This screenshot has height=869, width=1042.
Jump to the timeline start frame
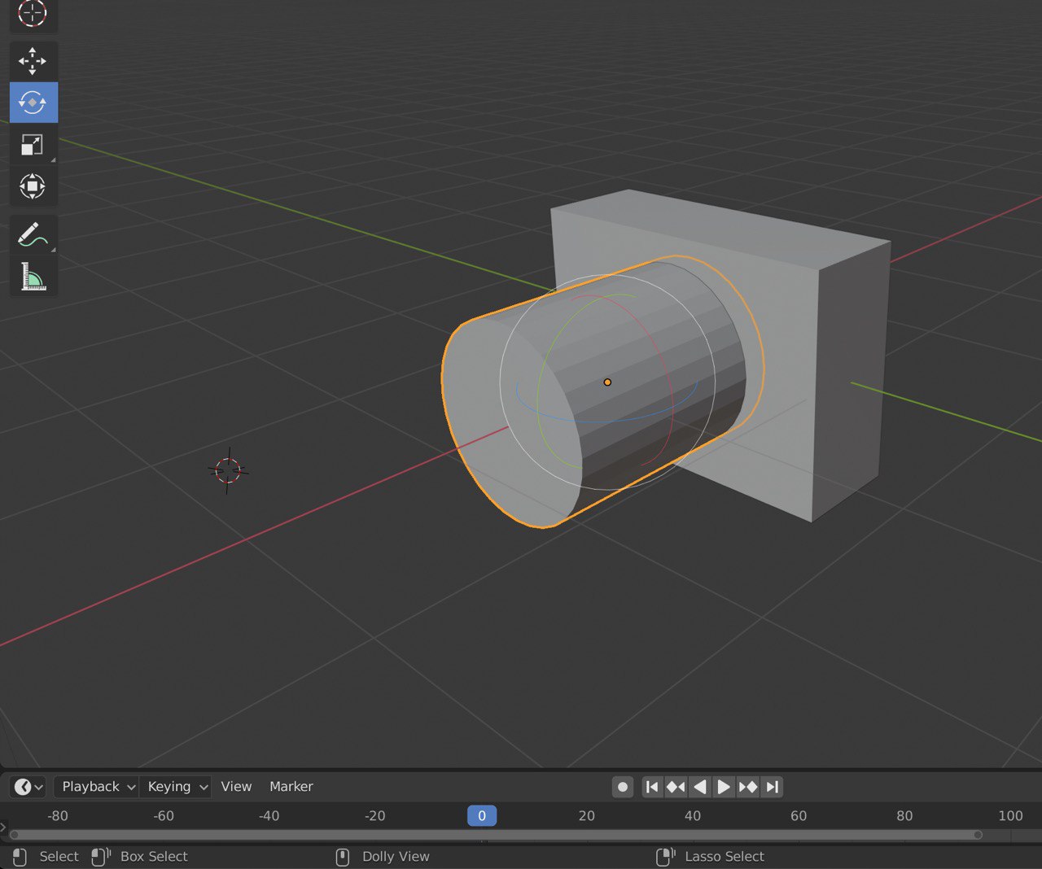(x=652, y=787)
